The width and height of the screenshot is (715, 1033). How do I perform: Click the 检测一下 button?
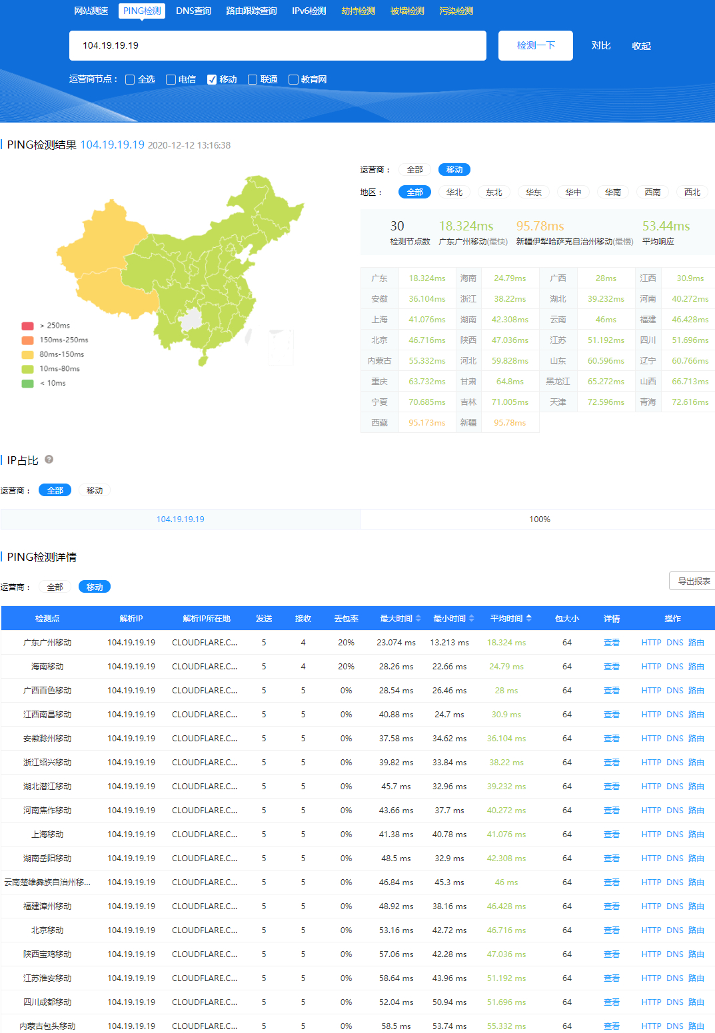point(536,45)
